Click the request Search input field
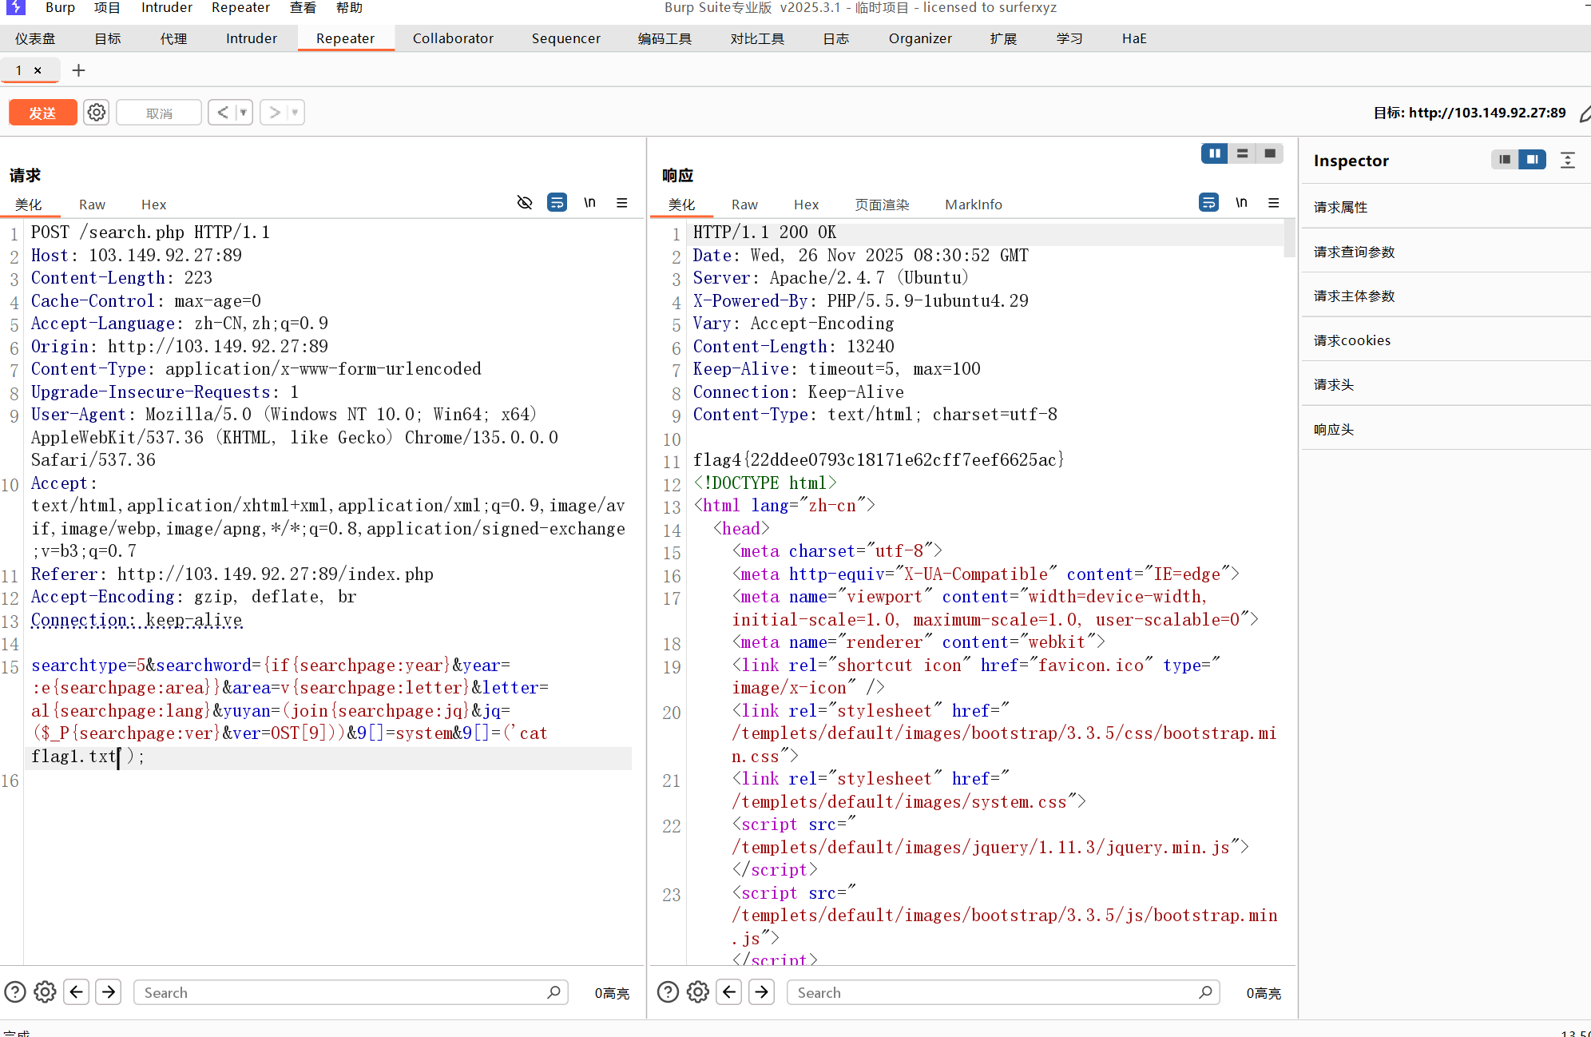Image resolution: width=1591 pixels, height=1037 pixels. (343, 992)
